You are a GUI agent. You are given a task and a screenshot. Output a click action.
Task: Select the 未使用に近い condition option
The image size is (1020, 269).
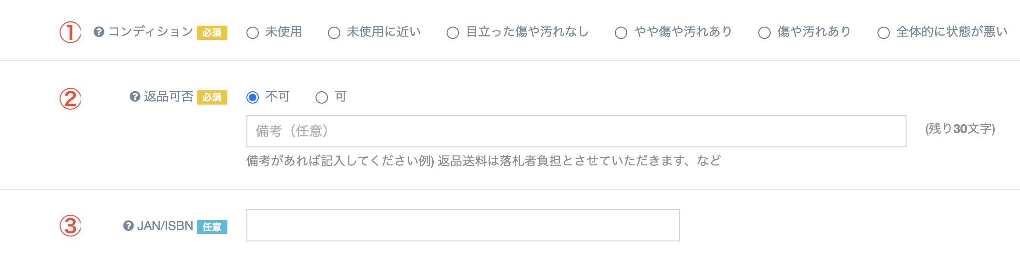pyautogui.click(x=334, y=33)
